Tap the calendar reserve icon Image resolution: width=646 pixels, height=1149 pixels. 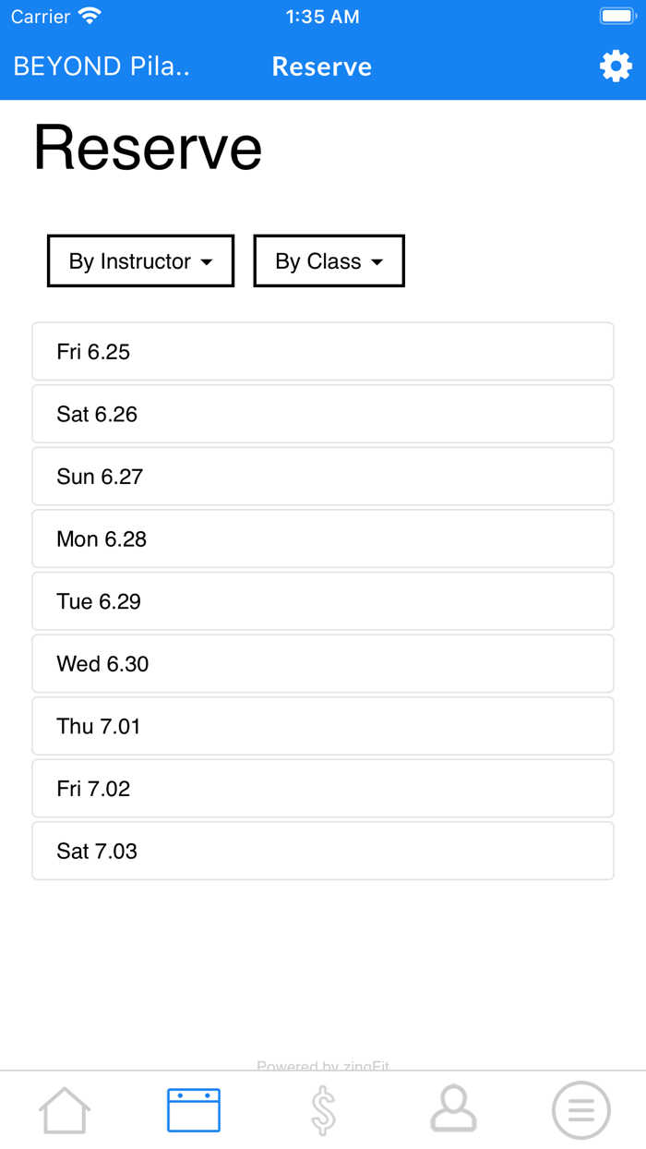pyautogui.click(x=194, y=1109)
